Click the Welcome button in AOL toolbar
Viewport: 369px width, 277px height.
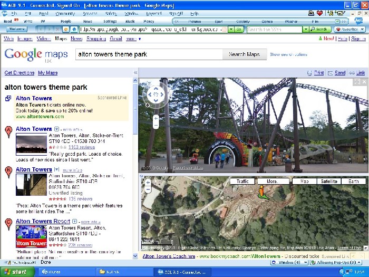pyautogui.click(x=17, y=29)
